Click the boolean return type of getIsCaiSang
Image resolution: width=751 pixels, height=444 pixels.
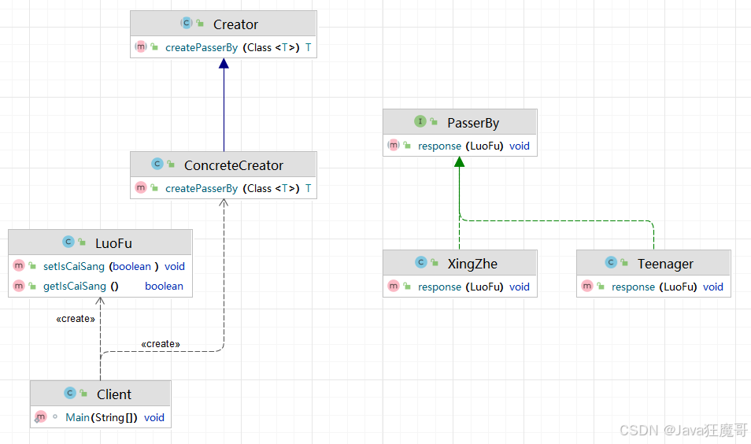coord(165,286)
